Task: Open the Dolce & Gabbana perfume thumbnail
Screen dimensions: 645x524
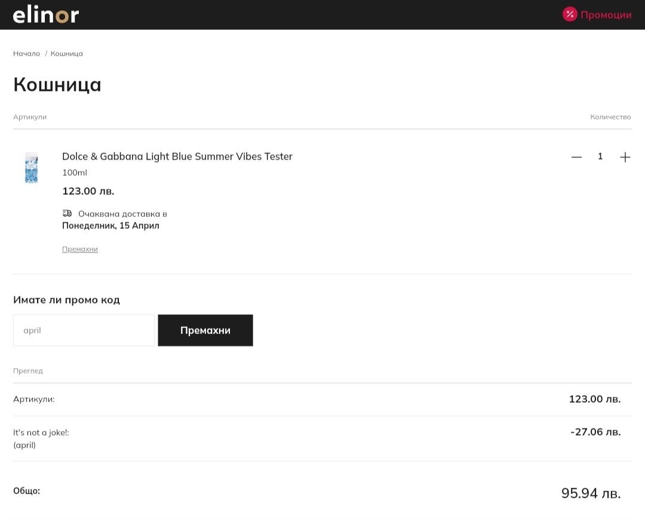Action: pyautogui.click(x=31, y=167)
